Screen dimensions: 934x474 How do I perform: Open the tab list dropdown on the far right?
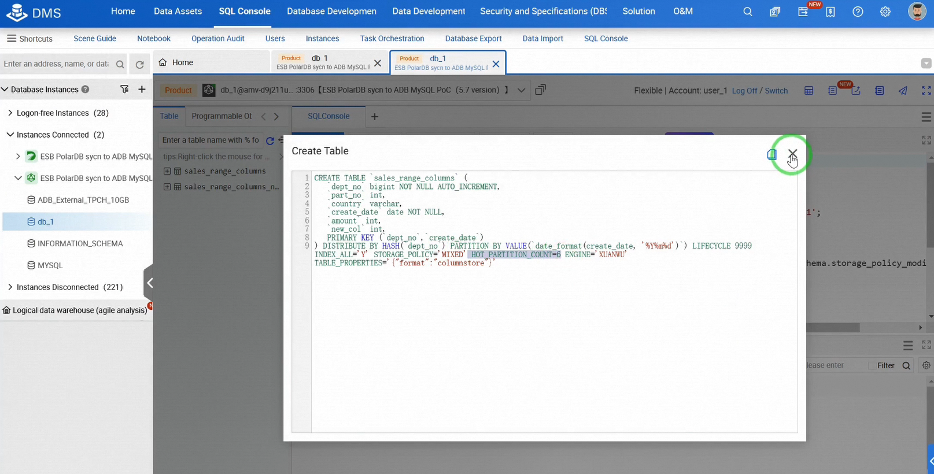tap(926, 63)
